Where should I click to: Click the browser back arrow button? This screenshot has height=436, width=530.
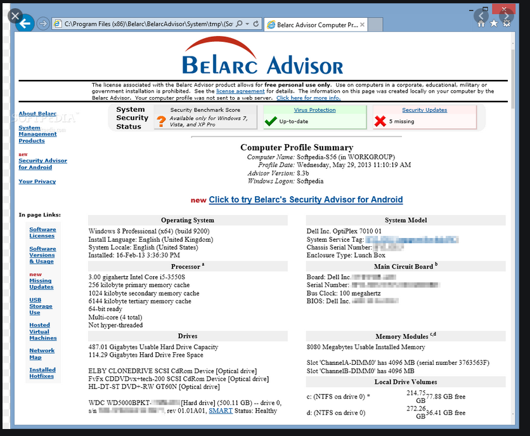pyautogui.click(x=25, y=23)
